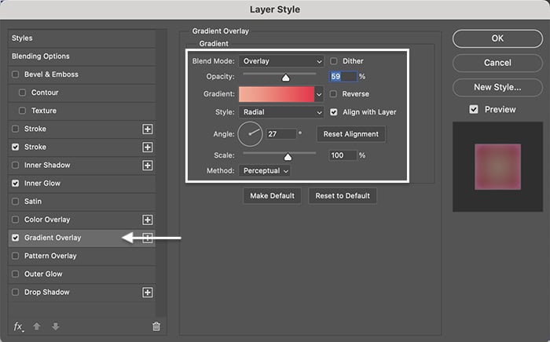Enable the Bevel & Emboss checkbox
Screen dimensions: 550x342
16,75
